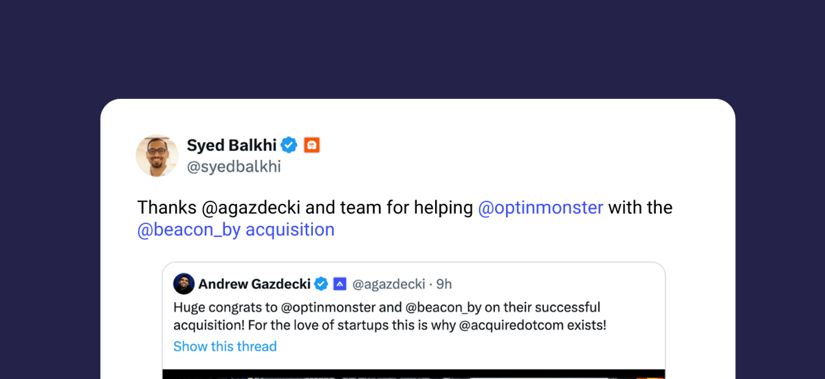Image resolution: width=825 pixels, height=379 pixels.
Task: Open the Syed Balkhi display name
Action: click(232, 145)
